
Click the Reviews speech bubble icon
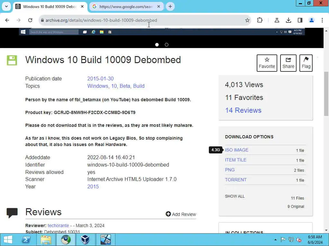point(12,213)
